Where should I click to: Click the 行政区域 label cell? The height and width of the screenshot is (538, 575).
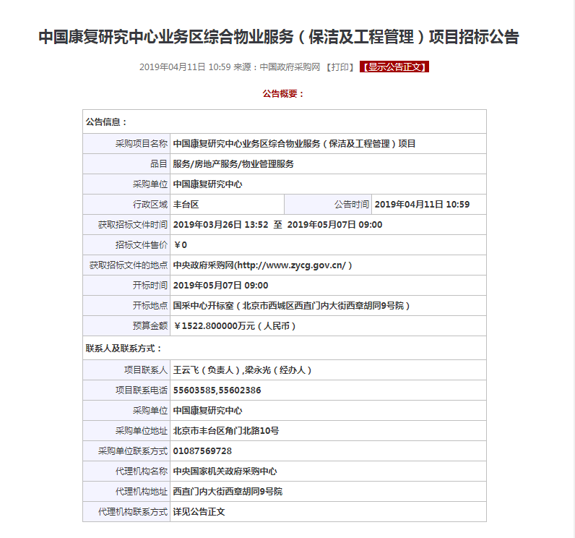click(x=126, y=205)
